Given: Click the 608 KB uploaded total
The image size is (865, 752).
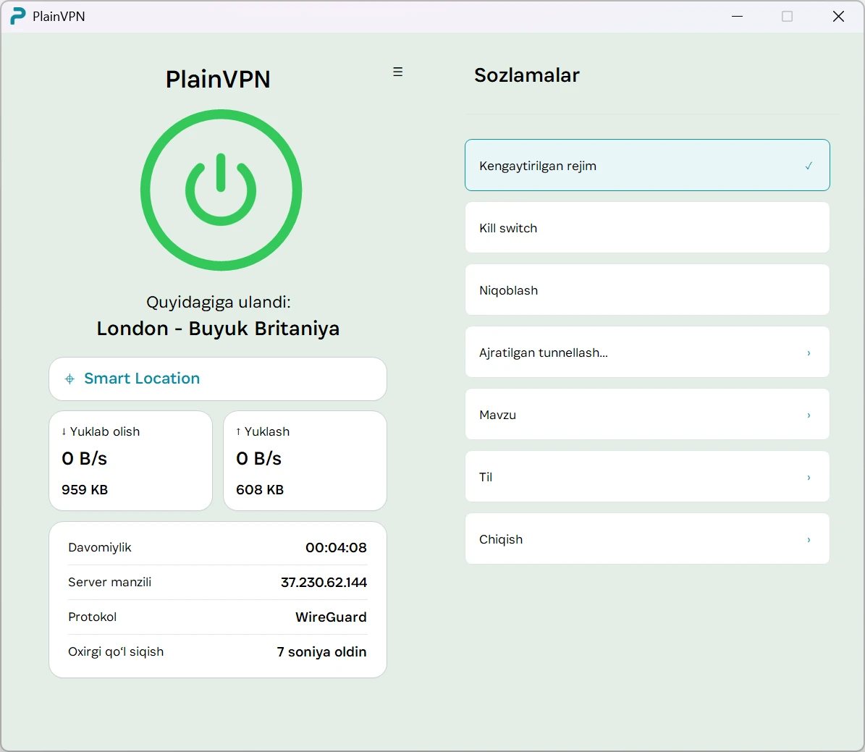Looking at the screenshot, I should coord(260,489).
